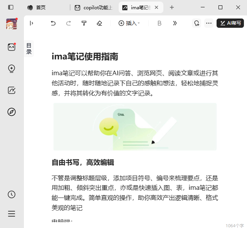The image size is (247, 228).
Task: Open the user avatar profile
Action: [x=12, y=24]
